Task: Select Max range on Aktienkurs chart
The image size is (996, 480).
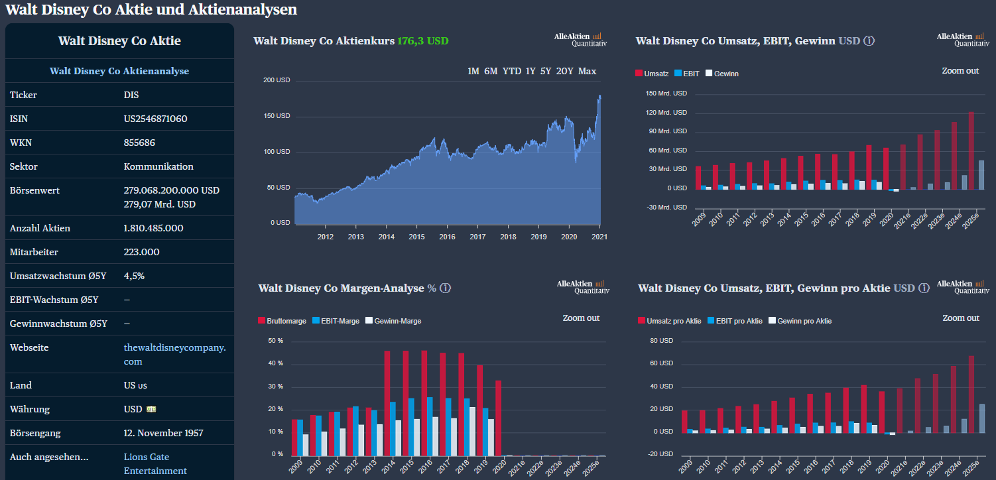Action: tap(587, 71)
